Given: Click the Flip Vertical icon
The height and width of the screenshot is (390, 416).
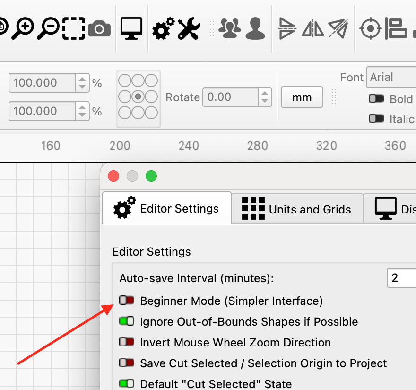Looking at the screenshot, I should click(287, 28).
